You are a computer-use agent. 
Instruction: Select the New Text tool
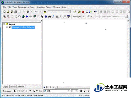click(x=34, y=91)
